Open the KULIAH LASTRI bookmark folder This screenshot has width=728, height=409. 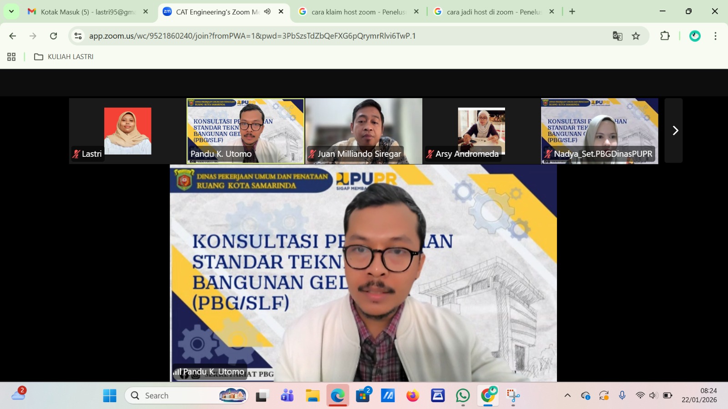[64, 57]
